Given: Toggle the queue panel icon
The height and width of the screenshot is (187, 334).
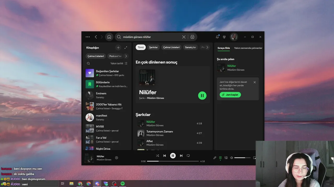Looking at the screenshot, I should tap(220, 158).
